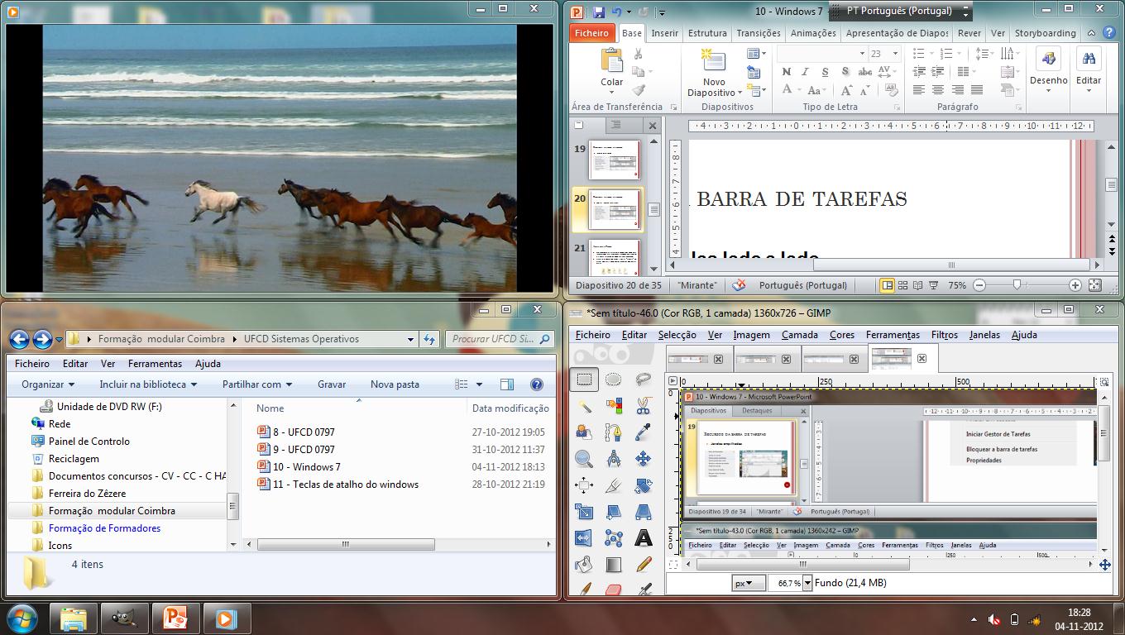
Task: Select slide 19 thumbnail in PowerPoint panel
Action: pyautogui.click(x=615, y=159)
